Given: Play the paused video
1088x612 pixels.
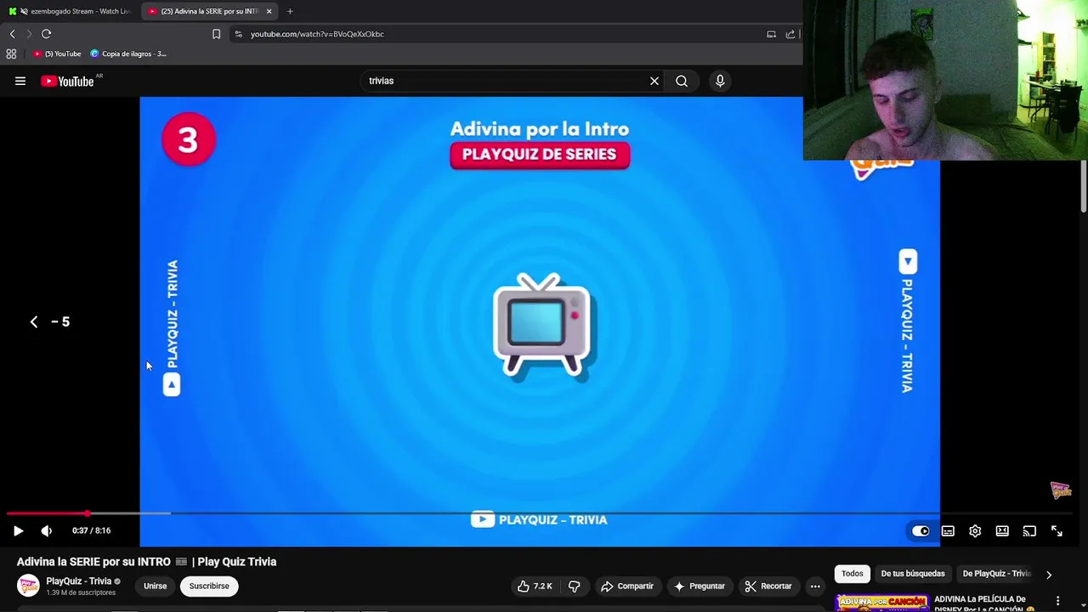Looking at the screenshot, I should point(18,530).
